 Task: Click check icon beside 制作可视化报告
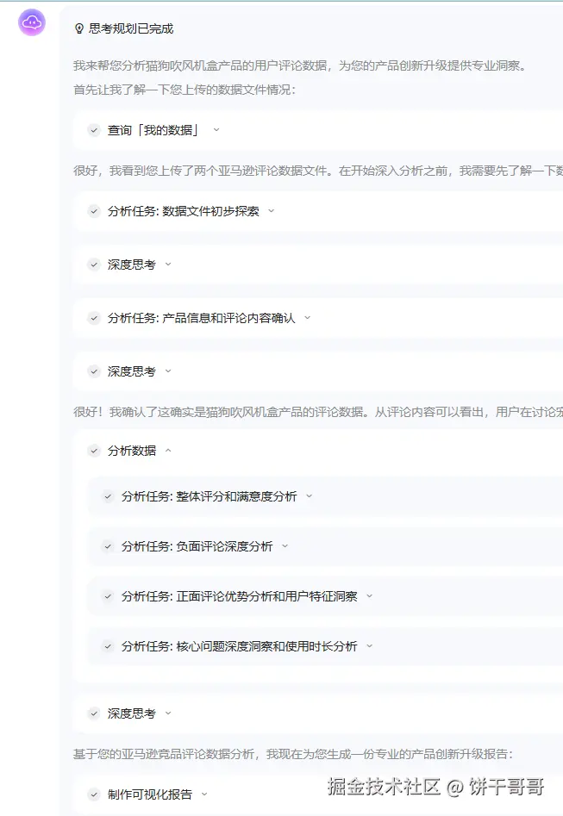[94, 794]
